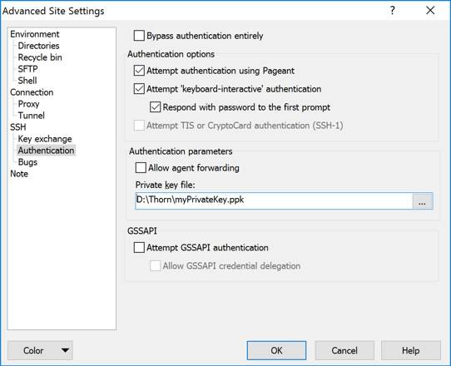The width and height of the screenshot is (451, 366).
Task: Open the Directories settings page
Action: tap(38, 46)
